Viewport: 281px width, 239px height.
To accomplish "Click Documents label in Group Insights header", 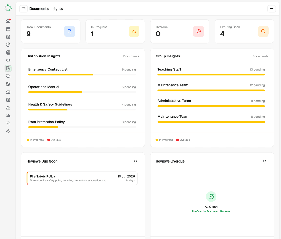I will point(260,56).
